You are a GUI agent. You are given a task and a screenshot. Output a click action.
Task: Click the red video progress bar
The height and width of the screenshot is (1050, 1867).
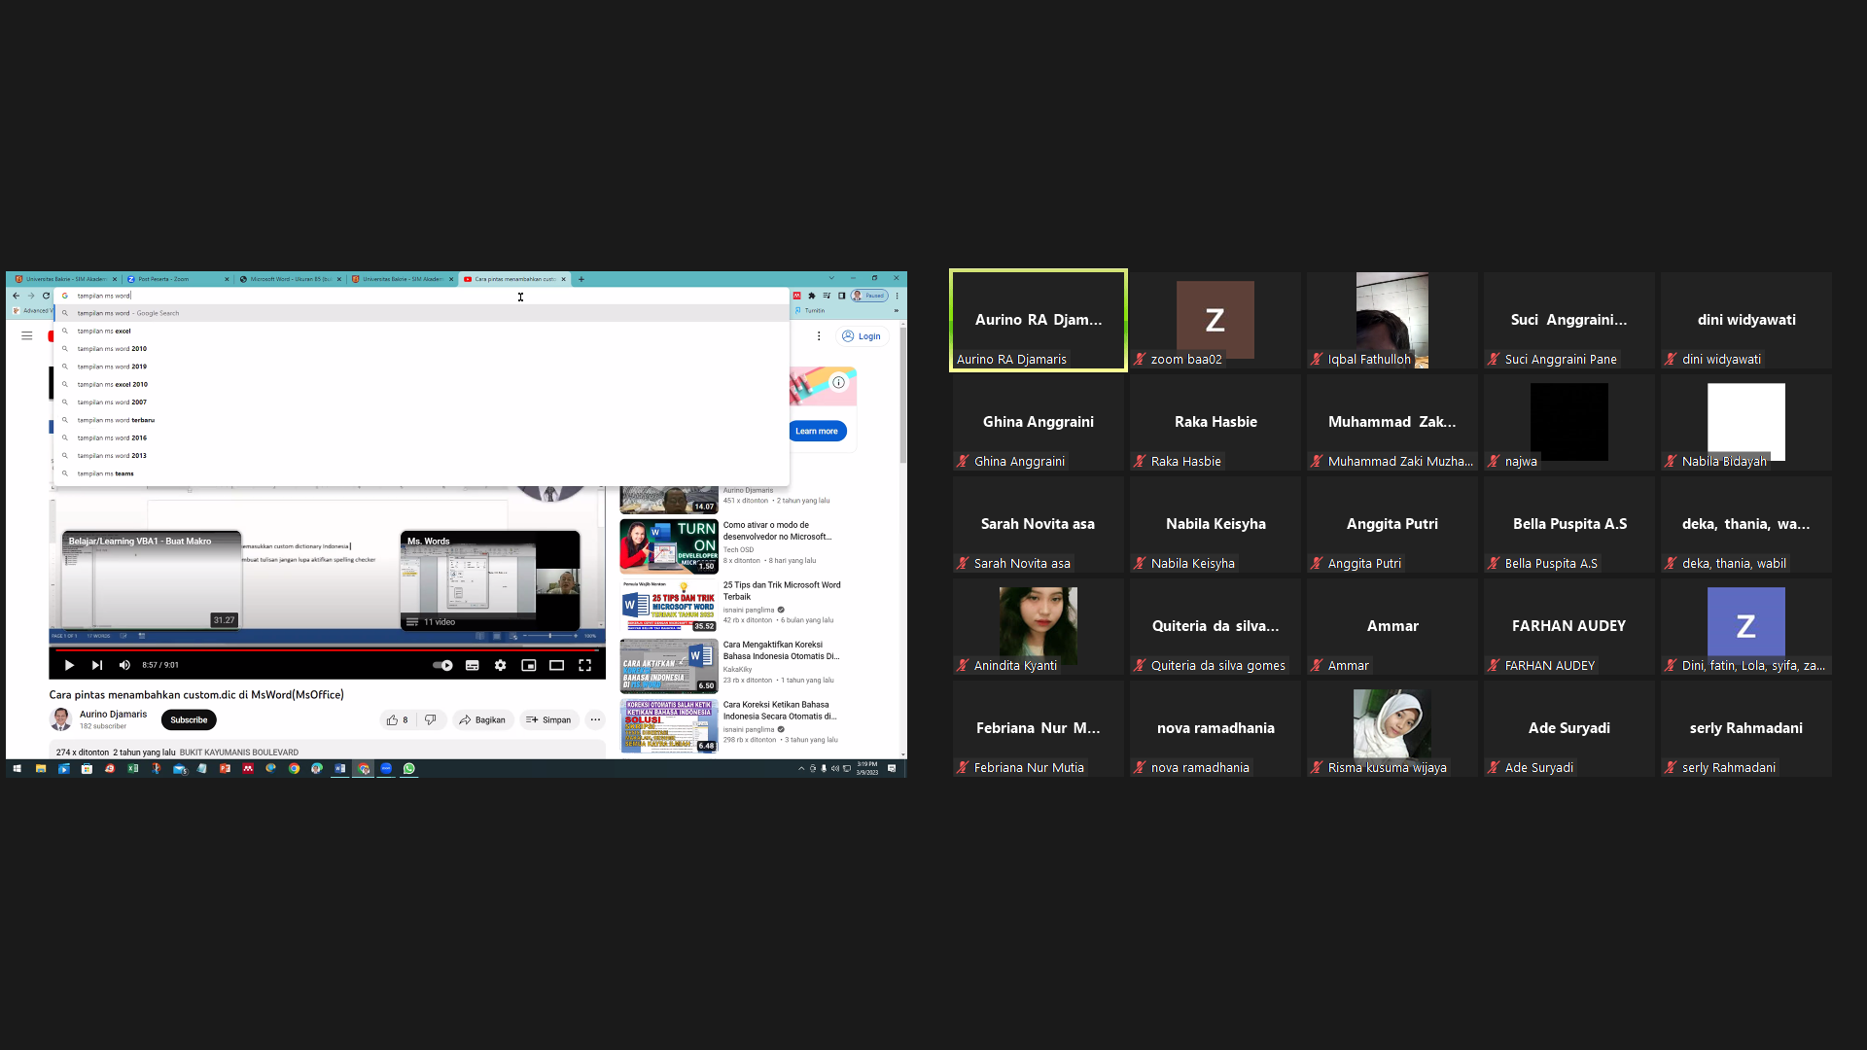tap(327, 649)
